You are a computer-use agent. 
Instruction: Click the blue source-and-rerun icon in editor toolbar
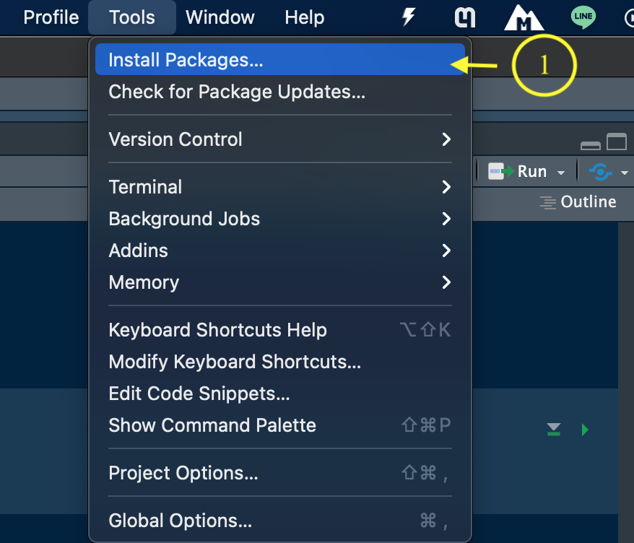[x=602, y=172]
